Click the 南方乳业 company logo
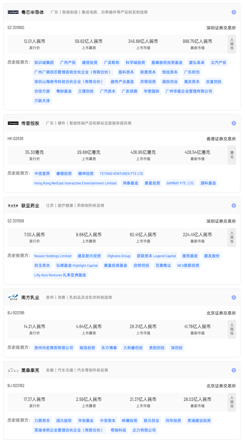 tap(13, 297)
